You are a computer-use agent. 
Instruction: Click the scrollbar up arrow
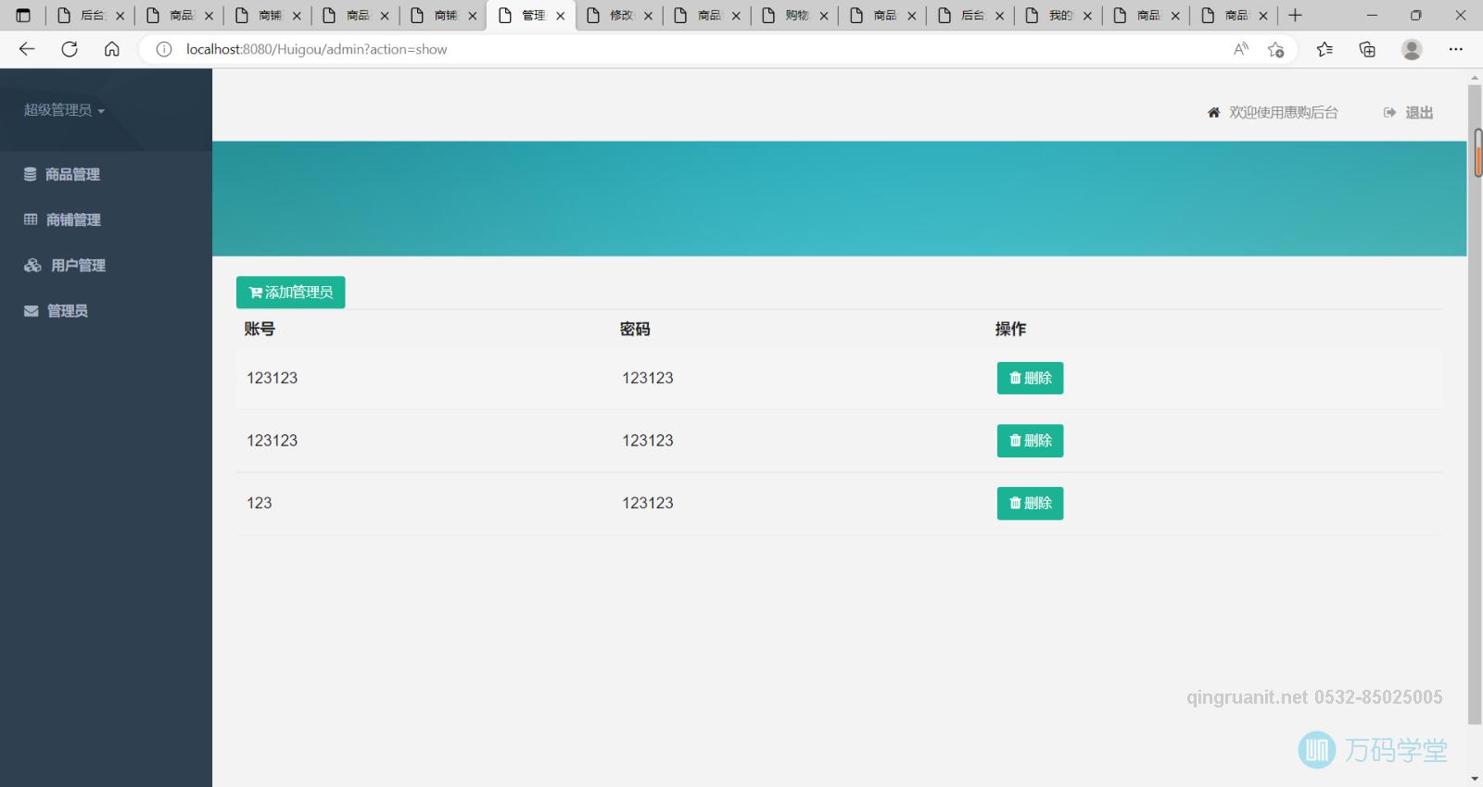coord(1475,77)
